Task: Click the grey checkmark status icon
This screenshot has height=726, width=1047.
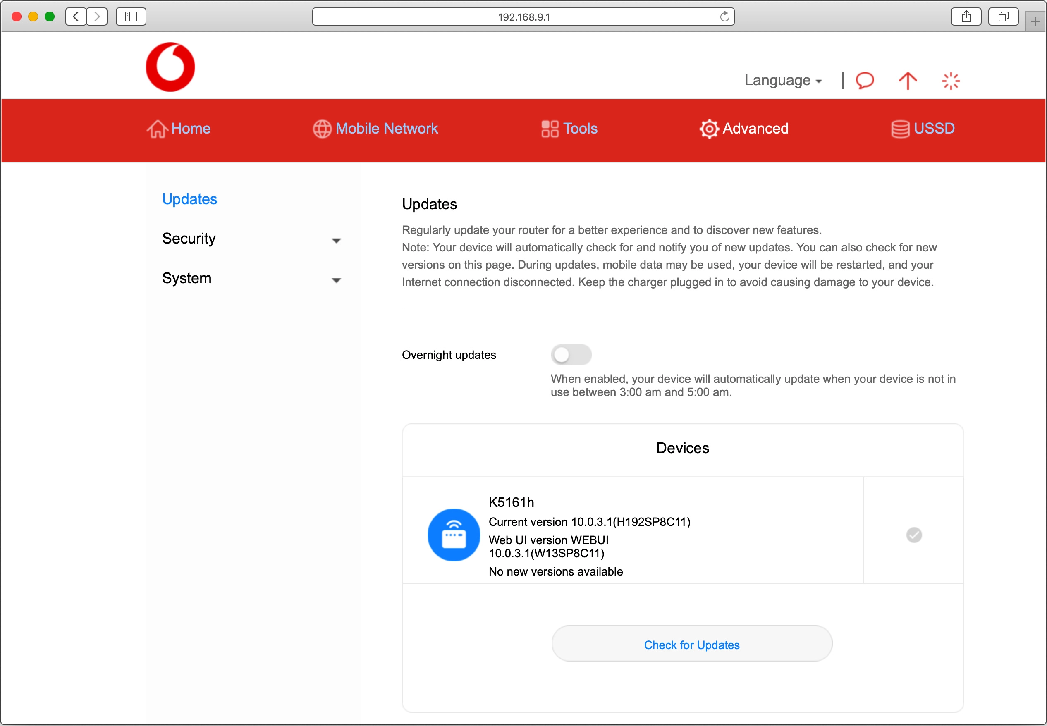Action: [x=914, y=535]
